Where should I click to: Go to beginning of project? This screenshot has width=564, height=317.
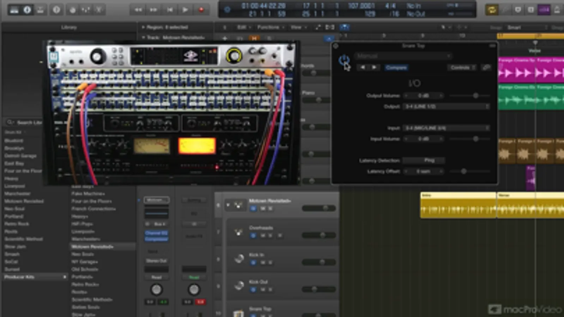click(x=169, y=10)
